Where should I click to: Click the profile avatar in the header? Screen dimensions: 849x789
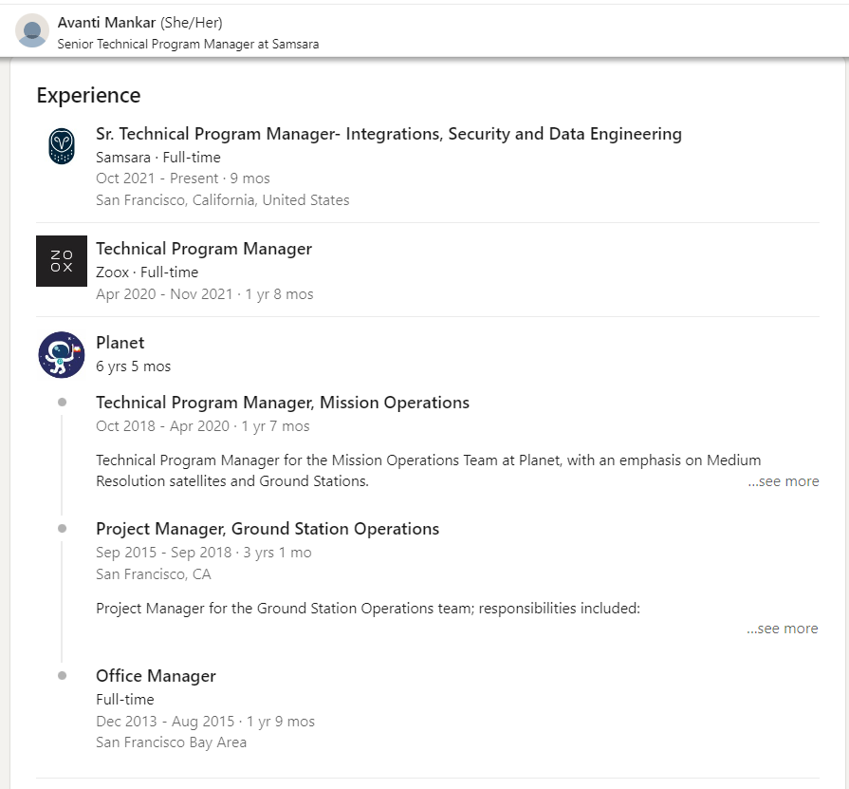point(32,30)
